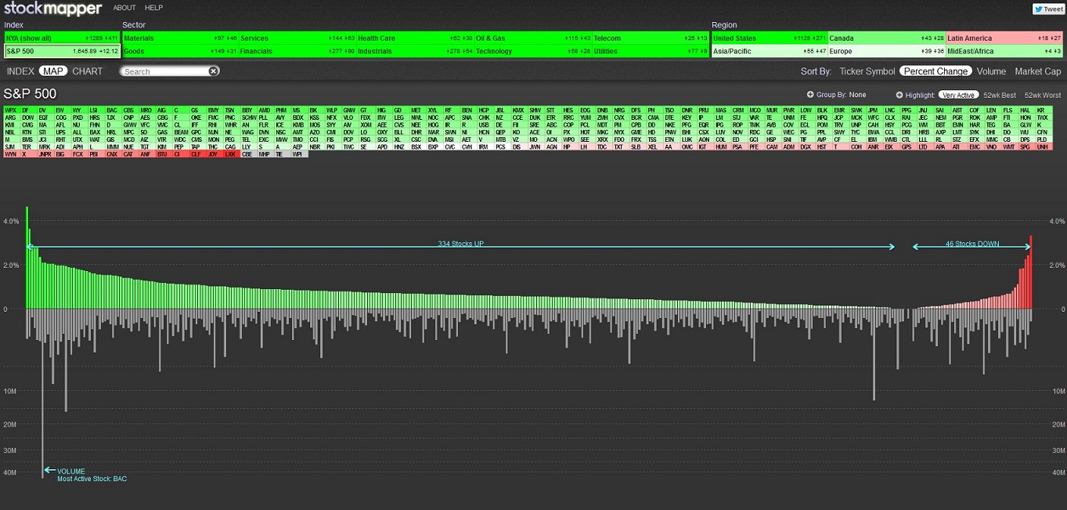Image resolution: width=1067 pixels, height=510 pixels.
Task: Open the ABOUT menu
Action: point(124,8)
